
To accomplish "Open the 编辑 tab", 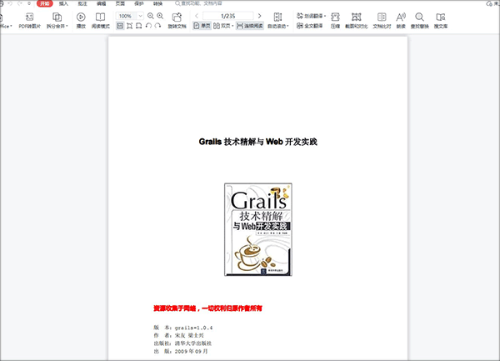I will [x=102, y=3].
